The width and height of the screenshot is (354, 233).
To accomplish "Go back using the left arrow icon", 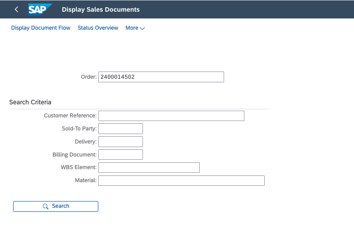I will pos(17,9).
